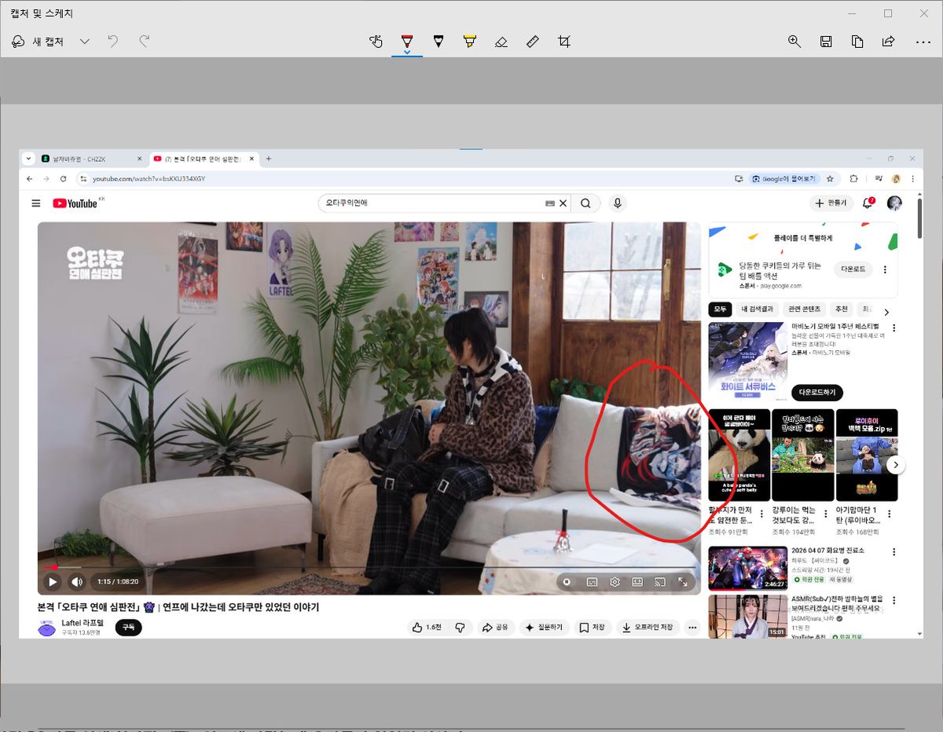Play the video with play button
Screen dimensions: 943x732
coord(53,582)
